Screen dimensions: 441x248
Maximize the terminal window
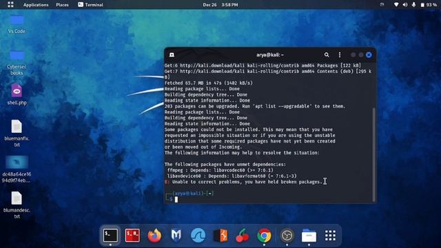click(361, 55)
